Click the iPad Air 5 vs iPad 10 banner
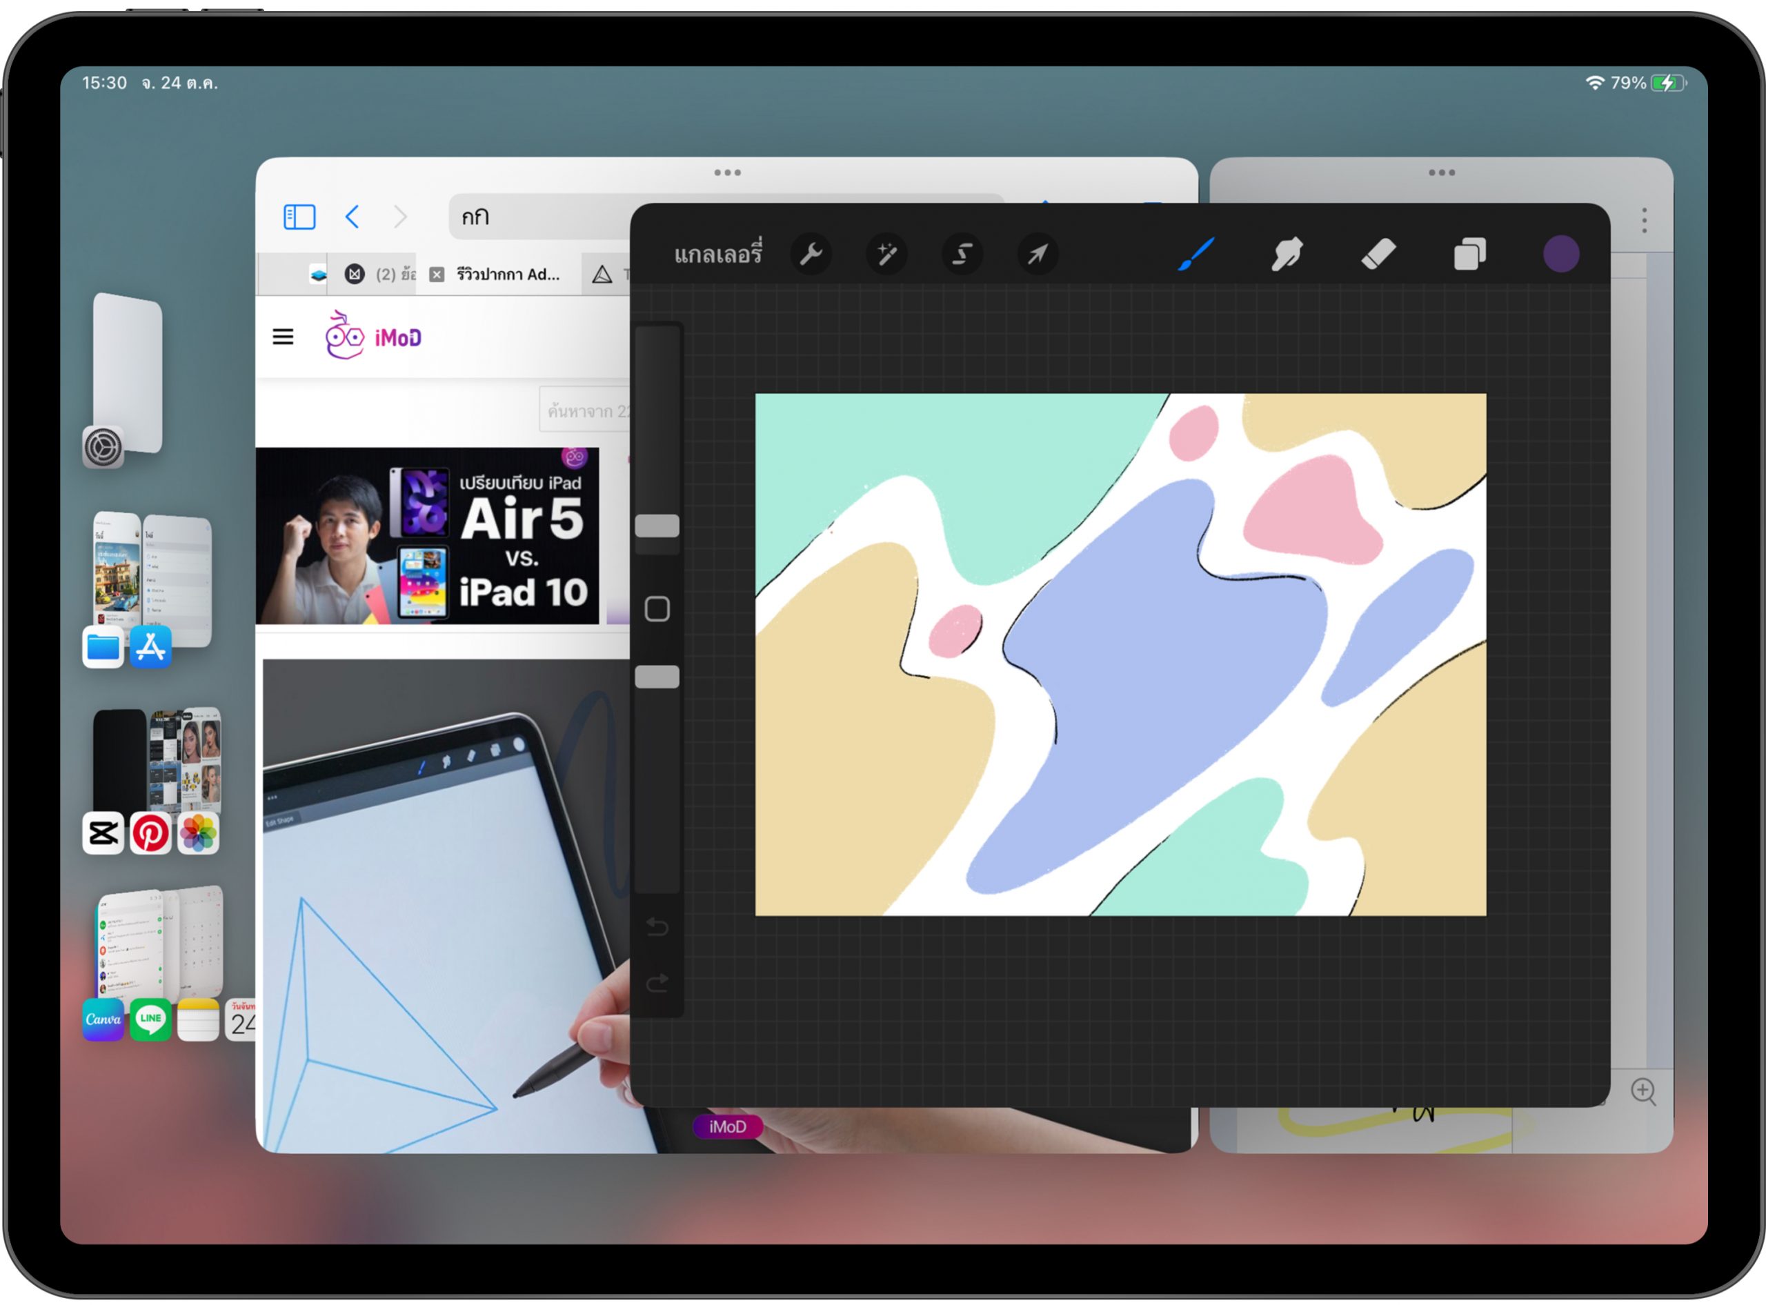 427,535
